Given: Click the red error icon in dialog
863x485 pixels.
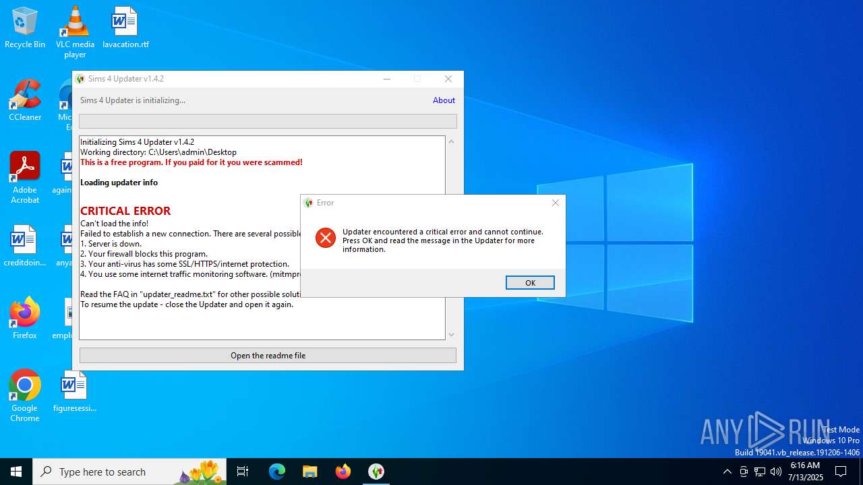Looking at the screenshot, I should click(x=326, y=238).
